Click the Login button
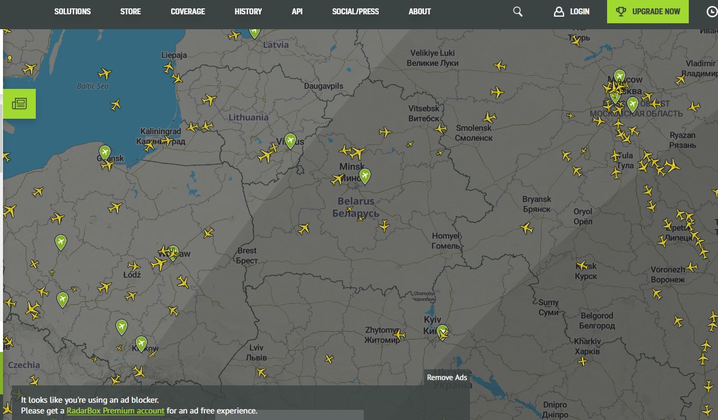Viewport: 718px width, 420px height. tap(571, 11)
